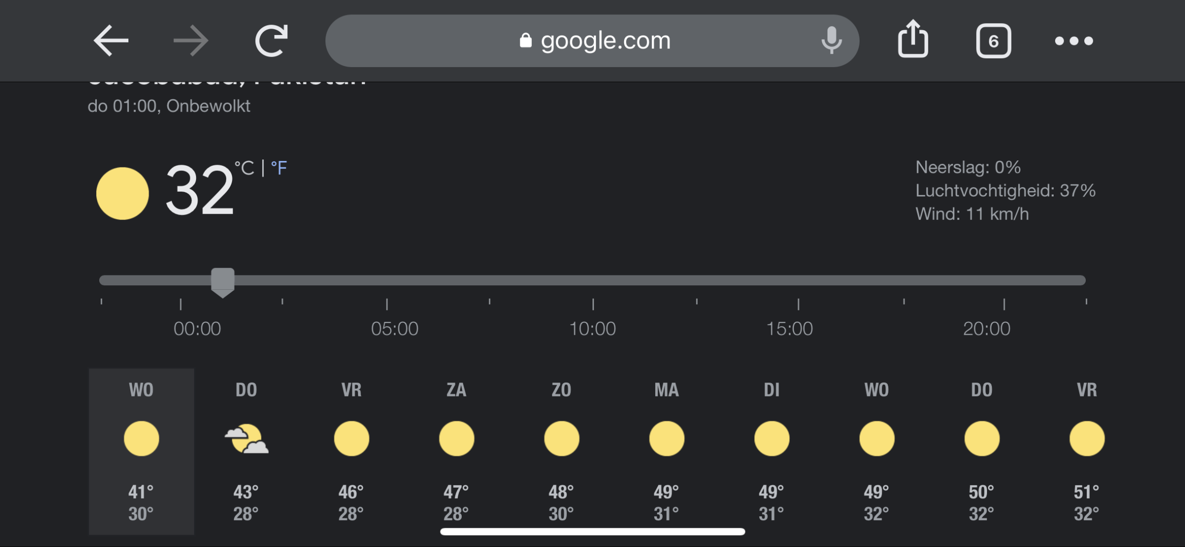Click the hourly time slider handle
This screenshot has width=1185, height=547.
click(223, 282)
